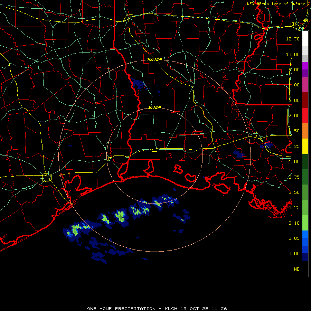Click the ND legend label
The width and height of the screenshot is (311, 311).
pos(297,269)
